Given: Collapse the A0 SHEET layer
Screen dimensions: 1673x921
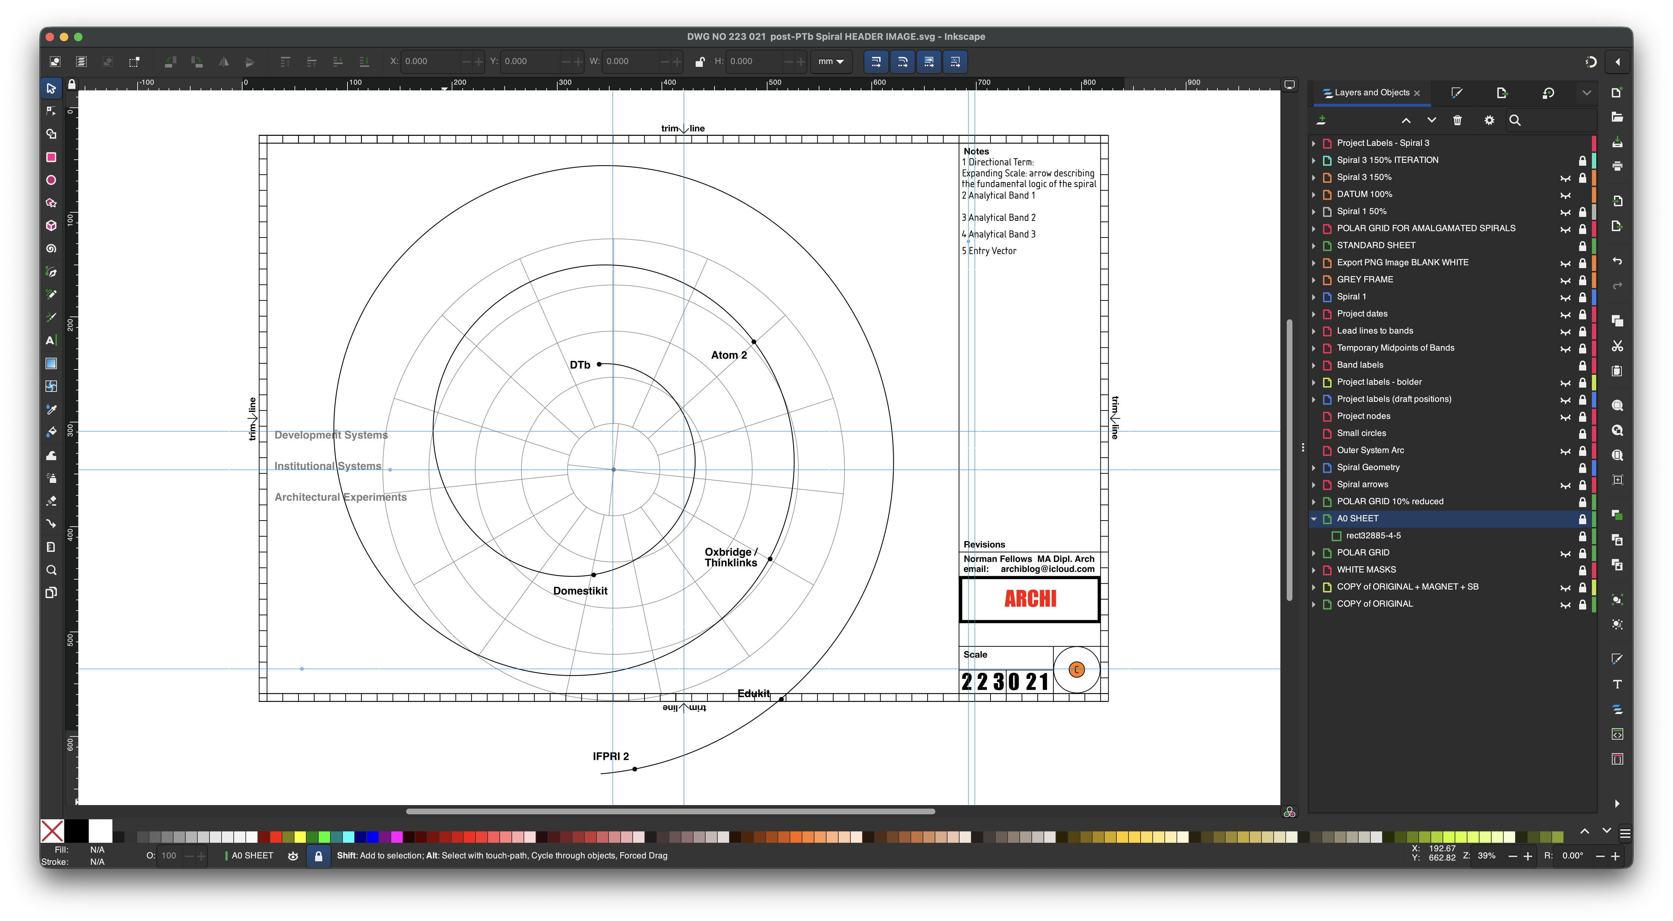Looking at the screenshot, I should pos(1313,519).
